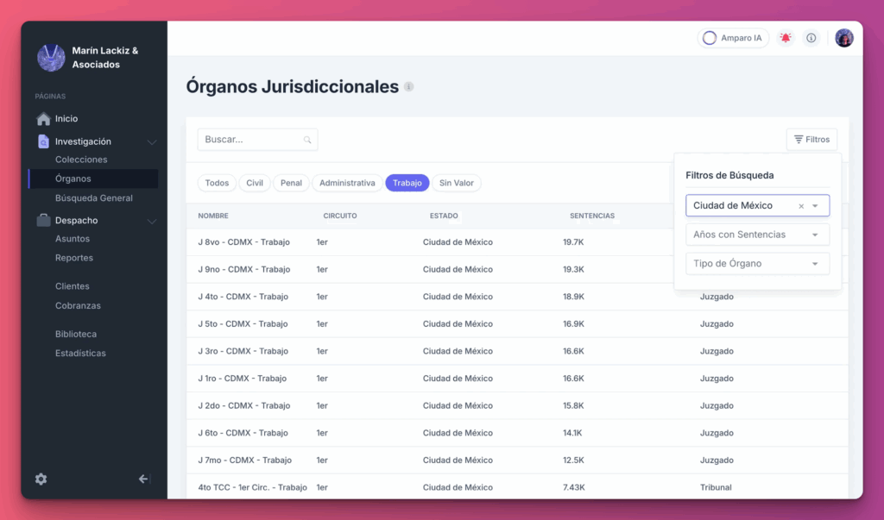The height and width of the screenshot is (520, 884).
Task: Collapse the sidebar with the arrow icon
Action: 143,479
